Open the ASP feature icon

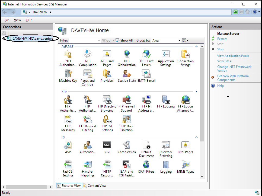click(x=68, y=147)
